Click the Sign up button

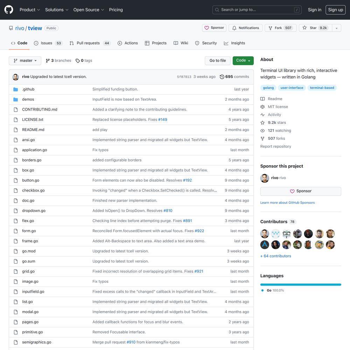[x=335, y=10]
